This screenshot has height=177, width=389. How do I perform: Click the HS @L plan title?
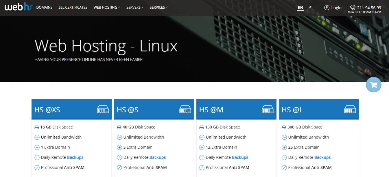tap(292, 110)
